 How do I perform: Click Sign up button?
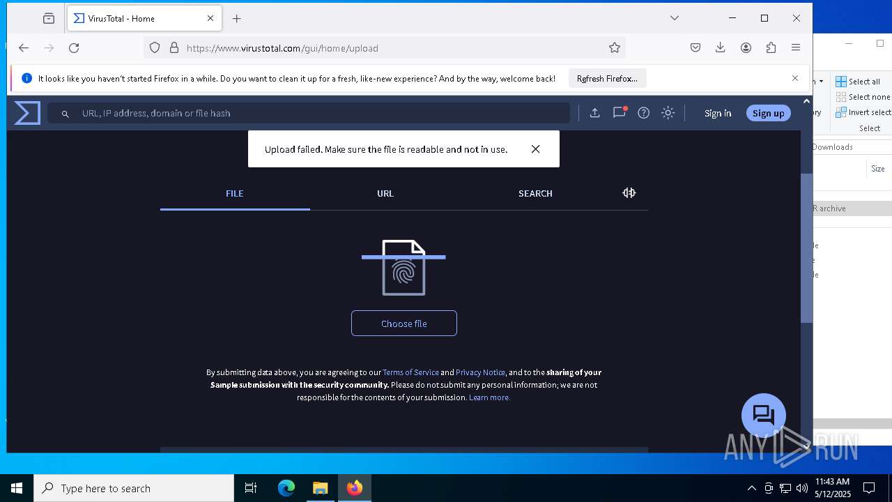tap(769, 113)
